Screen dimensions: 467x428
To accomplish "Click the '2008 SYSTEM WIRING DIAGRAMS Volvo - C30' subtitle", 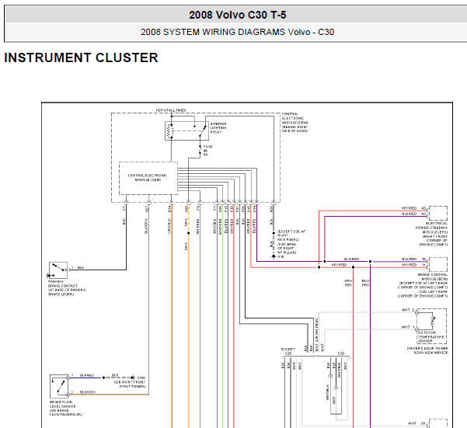I will coord(237,32).
